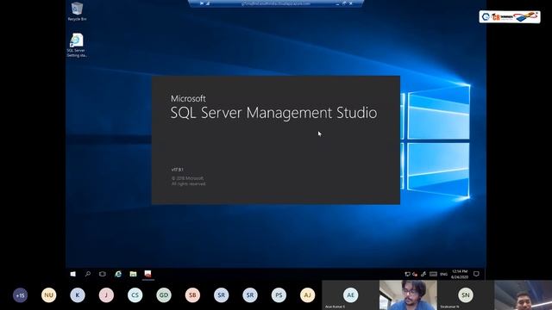Select participant avatar GD
The image size is (552, 310).
[x=164, y=295]
